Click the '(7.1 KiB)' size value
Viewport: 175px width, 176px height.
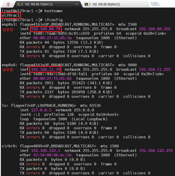(88, 52)
